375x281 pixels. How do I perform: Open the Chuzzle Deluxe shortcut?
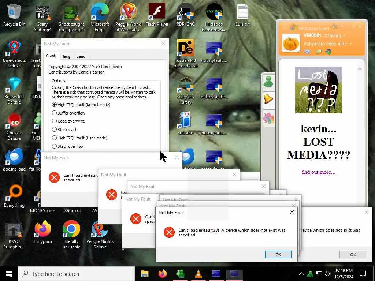[14, 127]
